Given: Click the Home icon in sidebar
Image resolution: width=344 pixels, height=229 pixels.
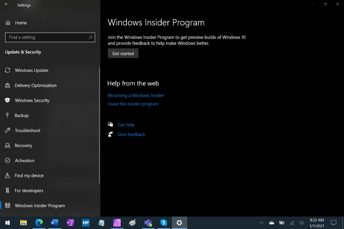Looking at the screenshot, I should click(8, 23).
